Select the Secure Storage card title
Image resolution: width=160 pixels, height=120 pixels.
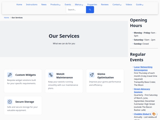coord(25,102)
